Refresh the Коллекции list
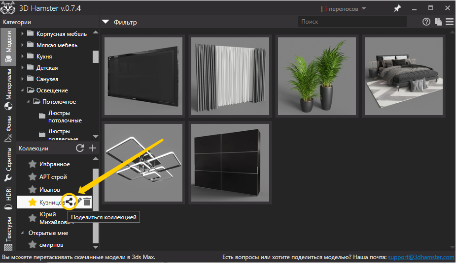This screenshot has height=263, width=456. (x=80, y=148)
